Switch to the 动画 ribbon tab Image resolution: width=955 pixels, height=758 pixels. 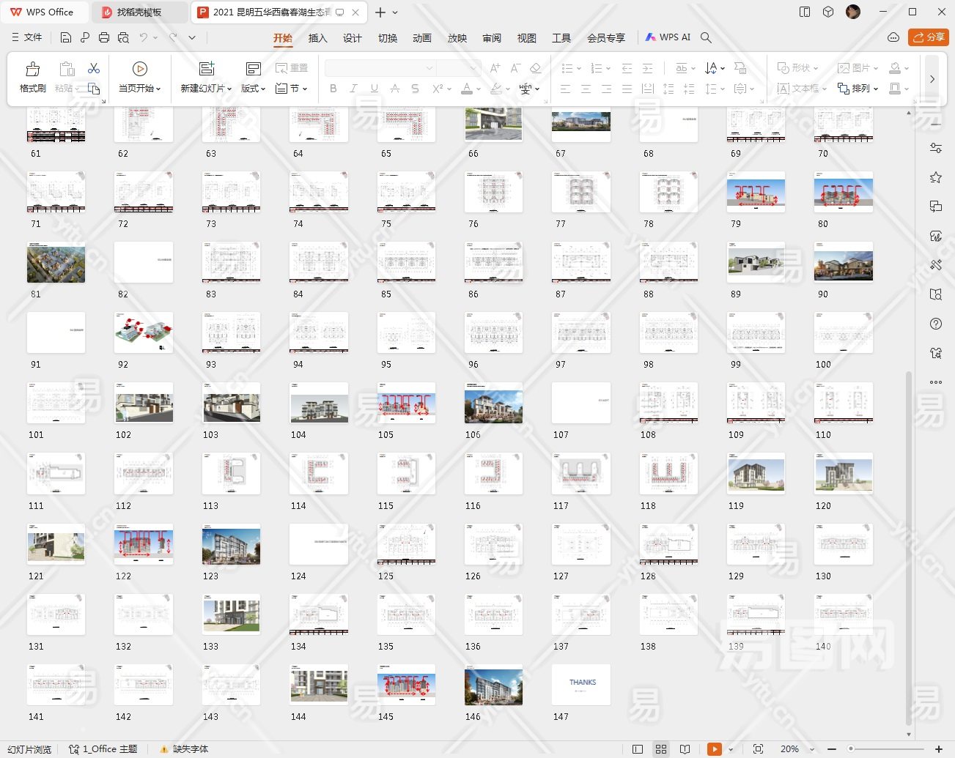point(421,38)
